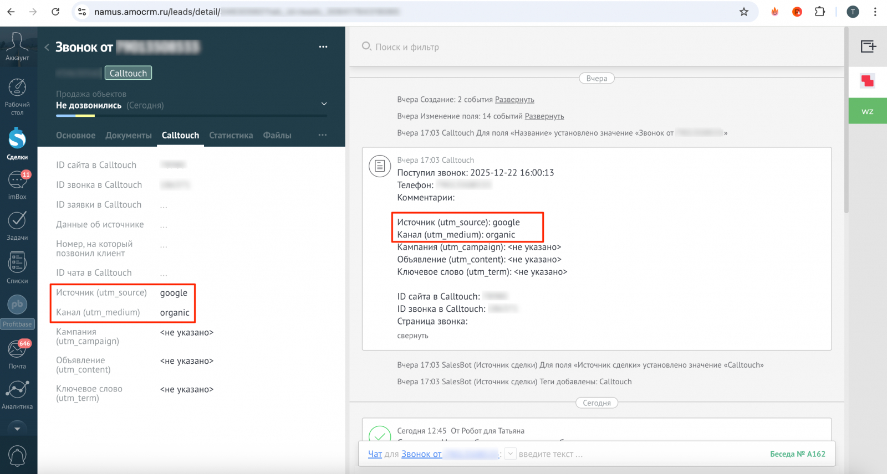Collapse the note with свернуть

coord(412,336)
